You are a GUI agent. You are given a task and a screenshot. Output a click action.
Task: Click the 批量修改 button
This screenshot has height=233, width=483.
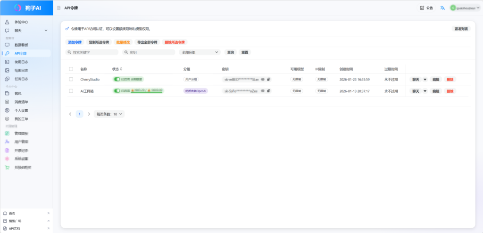tap(123, 42)
